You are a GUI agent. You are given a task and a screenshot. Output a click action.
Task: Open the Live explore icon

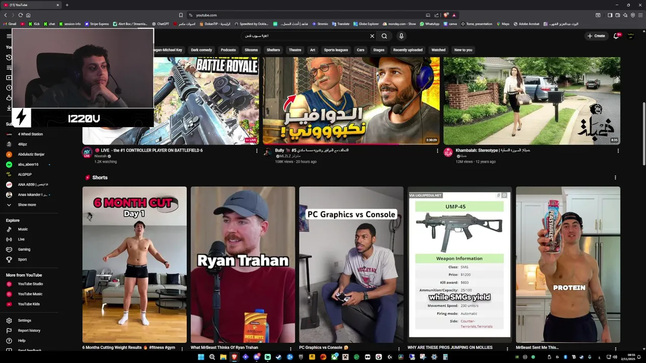point(9,239)
